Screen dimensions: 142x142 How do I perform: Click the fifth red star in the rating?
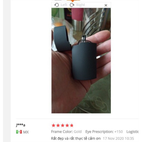click(72, 125)
